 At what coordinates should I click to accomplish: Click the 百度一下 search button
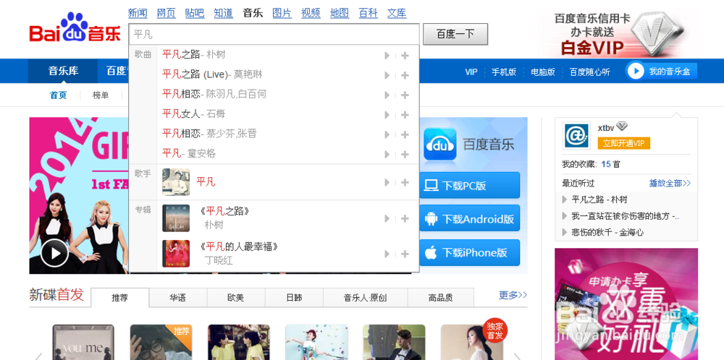tap(455, 34)
